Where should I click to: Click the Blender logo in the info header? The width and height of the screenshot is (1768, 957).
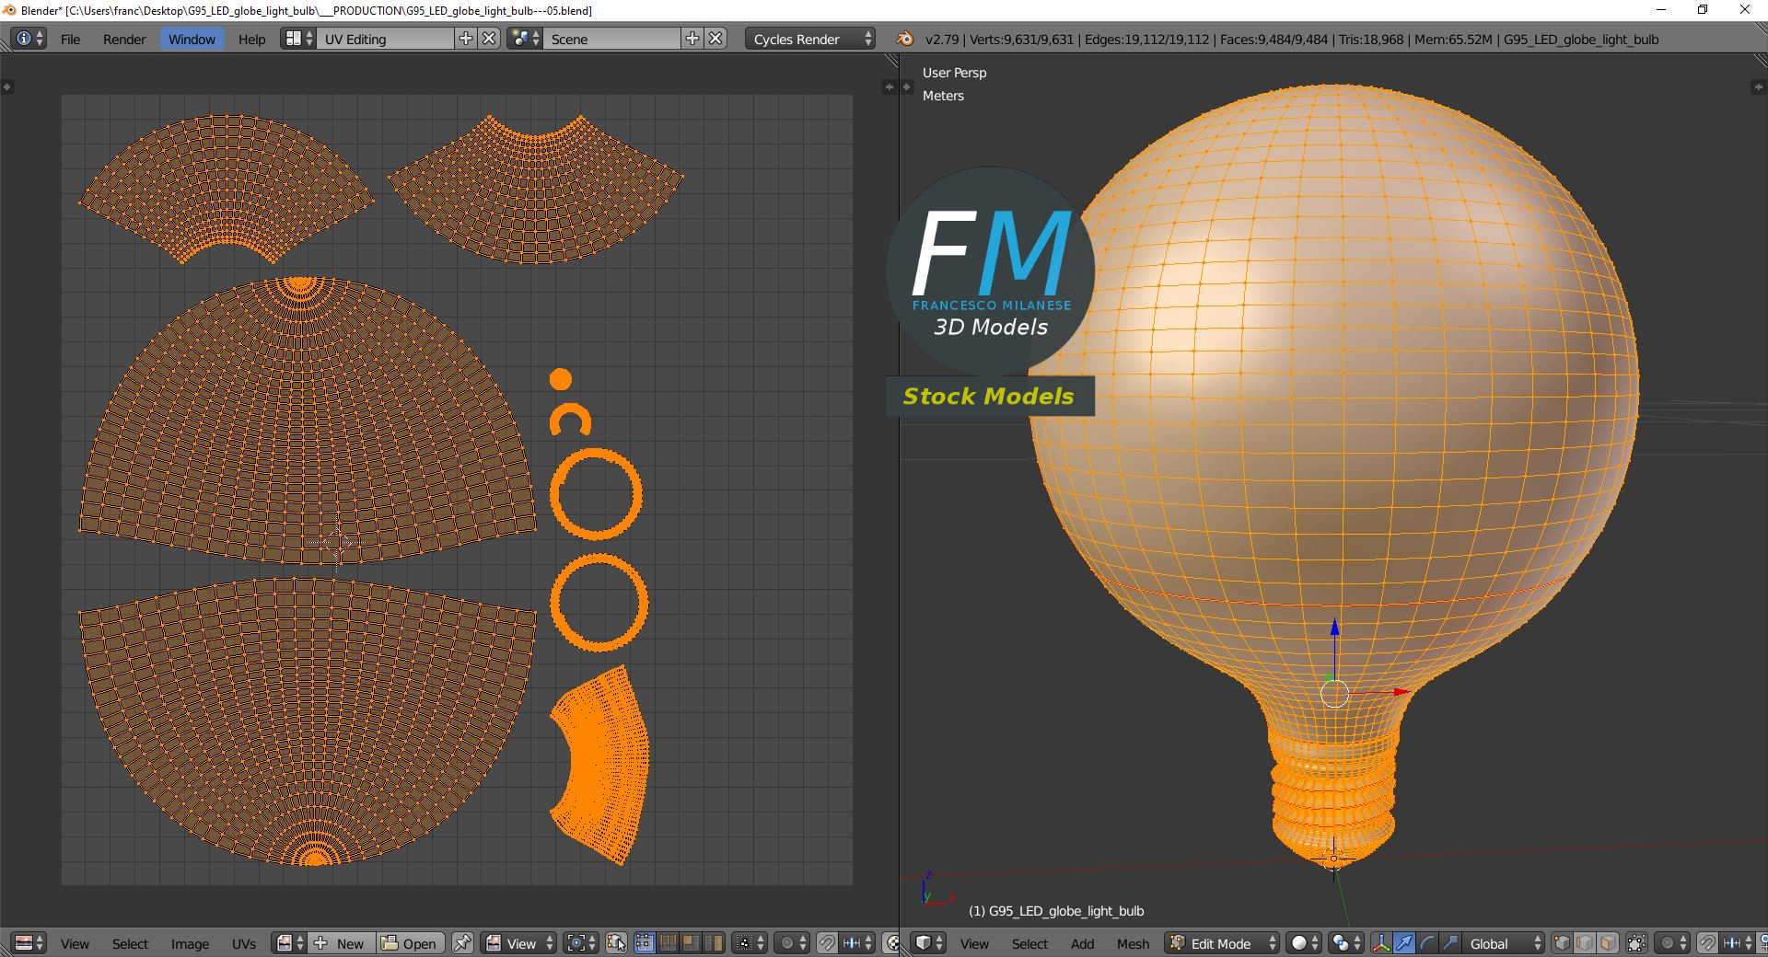click(905, 39)
